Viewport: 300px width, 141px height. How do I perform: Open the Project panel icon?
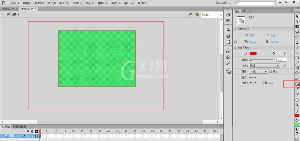(228, 72)
